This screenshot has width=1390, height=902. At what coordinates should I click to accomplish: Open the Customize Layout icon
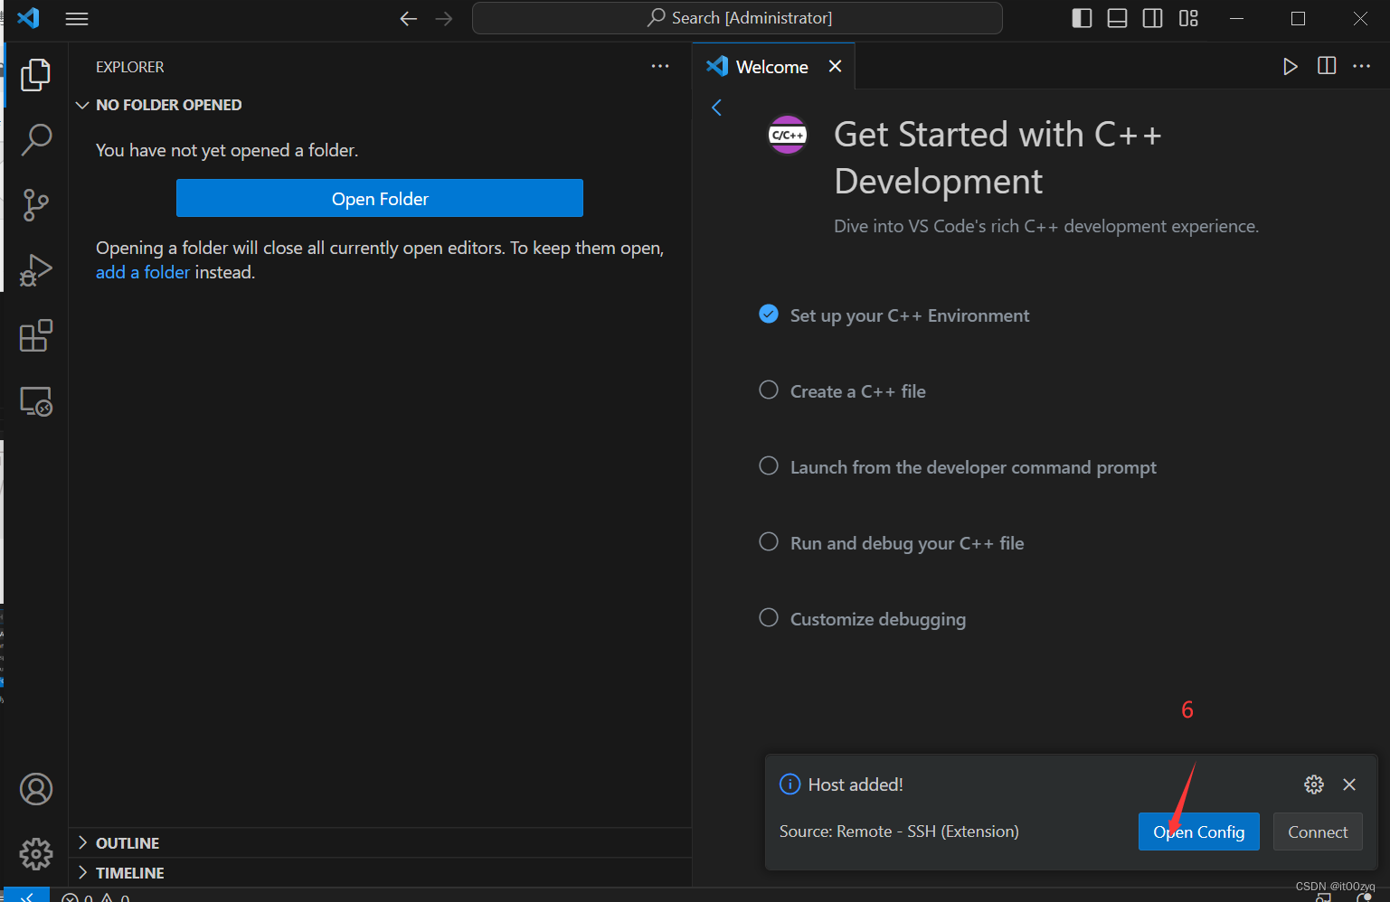tap(1188, 18)
